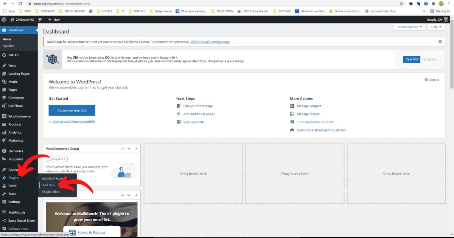Select Add New under Plugins submenu
This screenshot has width=454, height=238.
pos(48,185)
